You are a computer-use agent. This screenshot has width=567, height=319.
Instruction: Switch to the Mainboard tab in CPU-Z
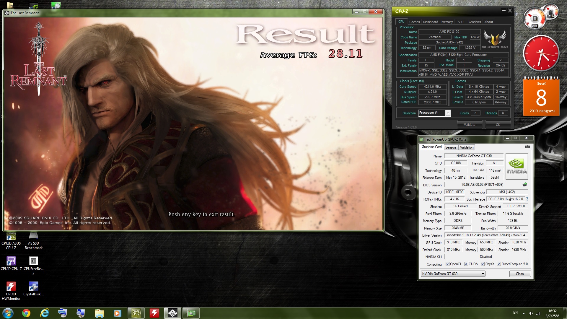click(430, 22)
